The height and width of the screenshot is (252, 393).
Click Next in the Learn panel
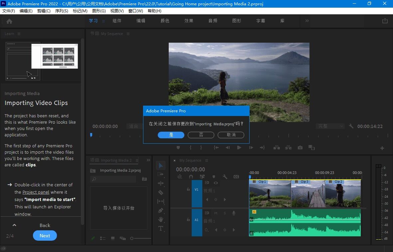45,236
